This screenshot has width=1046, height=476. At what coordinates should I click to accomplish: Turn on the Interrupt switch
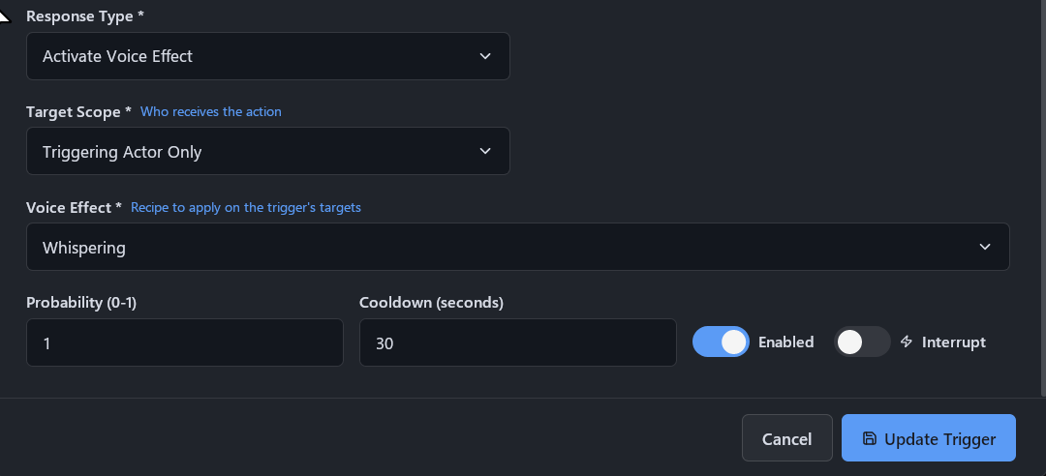[862, 342]
